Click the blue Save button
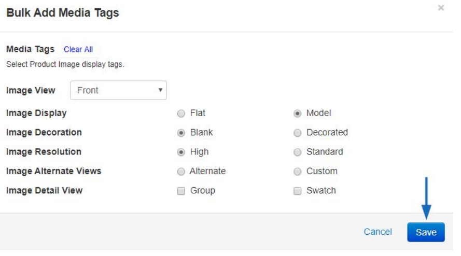461x256 pixels. 426,232
